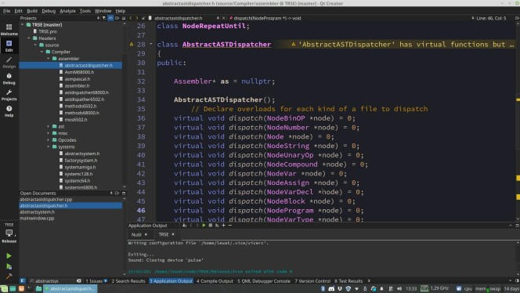Open mos6502.h in project tree
Screen dimensions: 520x293
(x=76, y=119)
